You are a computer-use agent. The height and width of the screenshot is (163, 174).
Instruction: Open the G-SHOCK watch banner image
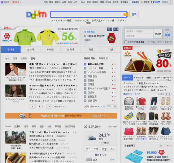[112, 38]
